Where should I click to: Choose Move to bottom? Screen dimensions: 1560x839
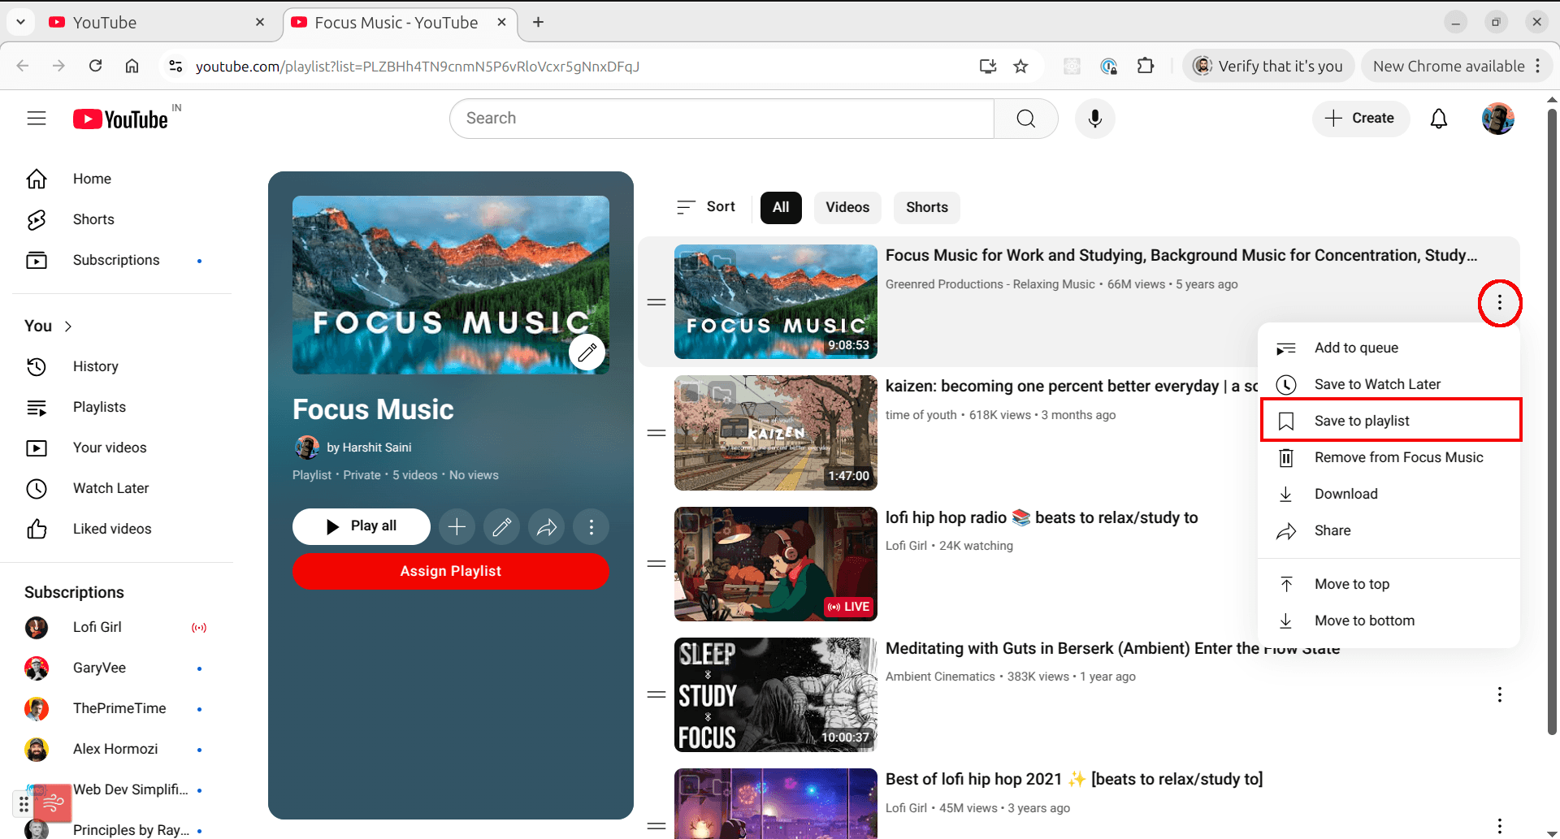tap(1389, 621)
